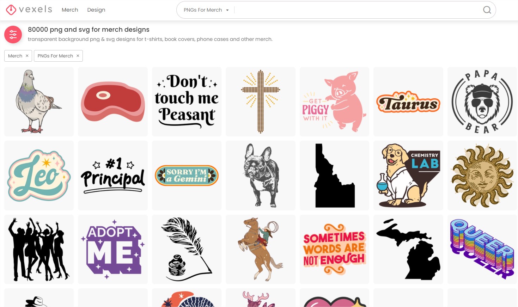Open the dancing crowd silhouette design
The image size is (518, 307).
click(39, 249)
